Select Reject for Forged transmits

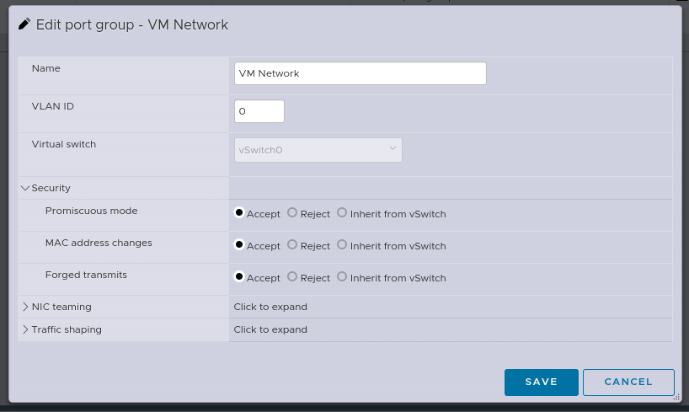(292, 277)
